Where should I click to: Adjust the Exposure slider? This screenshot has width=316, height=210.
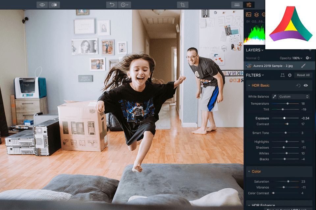click(285, 118)
